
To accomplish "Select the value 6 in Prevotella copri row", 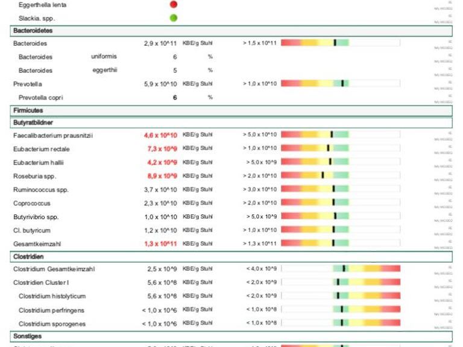I will tap(175, 98).
